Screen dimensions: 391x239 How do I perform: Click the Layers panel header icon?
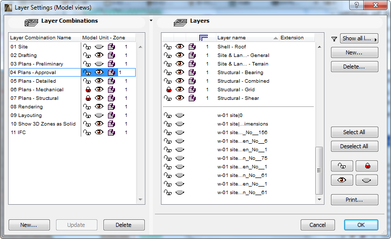180,22
